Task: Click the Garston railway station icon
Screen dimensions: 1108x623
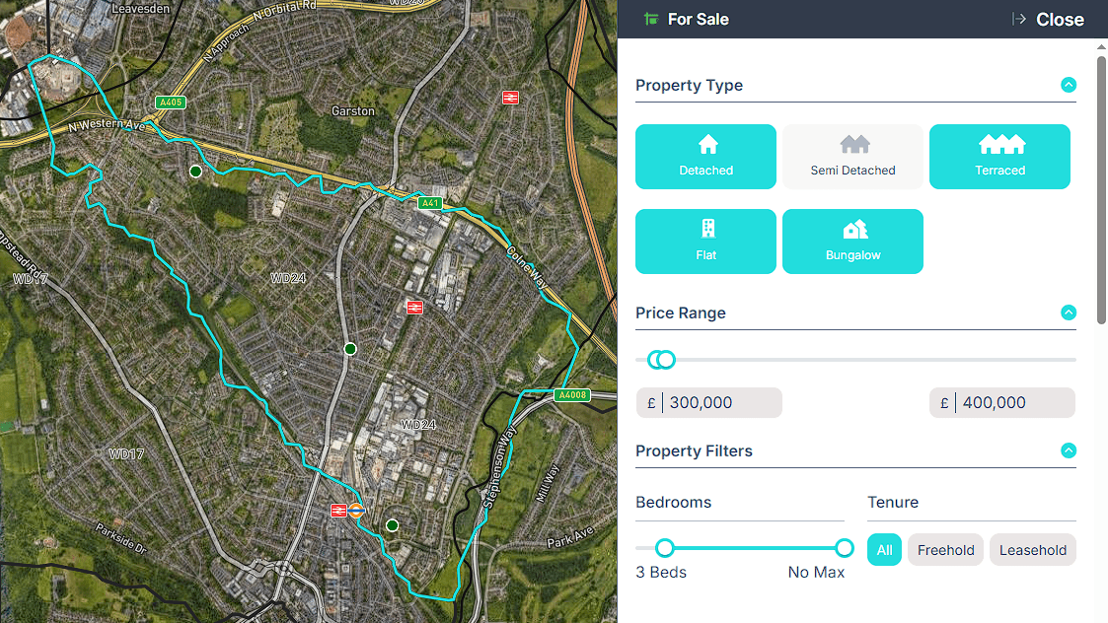Action: tap(510, 98)
